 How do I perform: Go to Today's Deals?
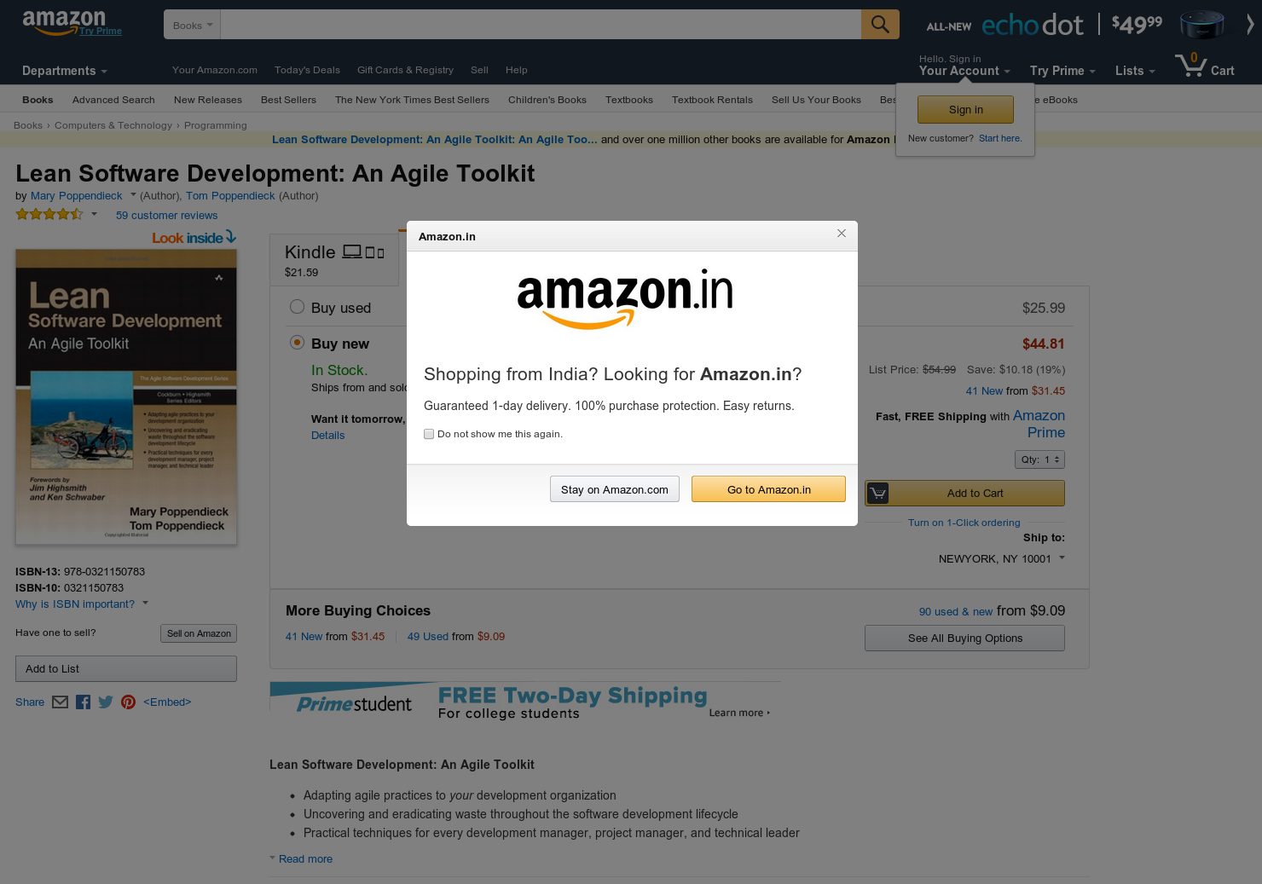click(307, 70)
